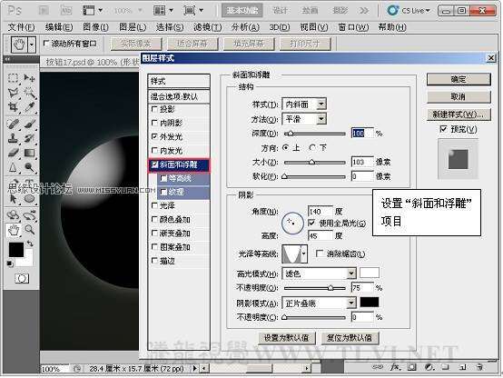Select the Eraser tool
503x378 pixels.
click(13, 153)
